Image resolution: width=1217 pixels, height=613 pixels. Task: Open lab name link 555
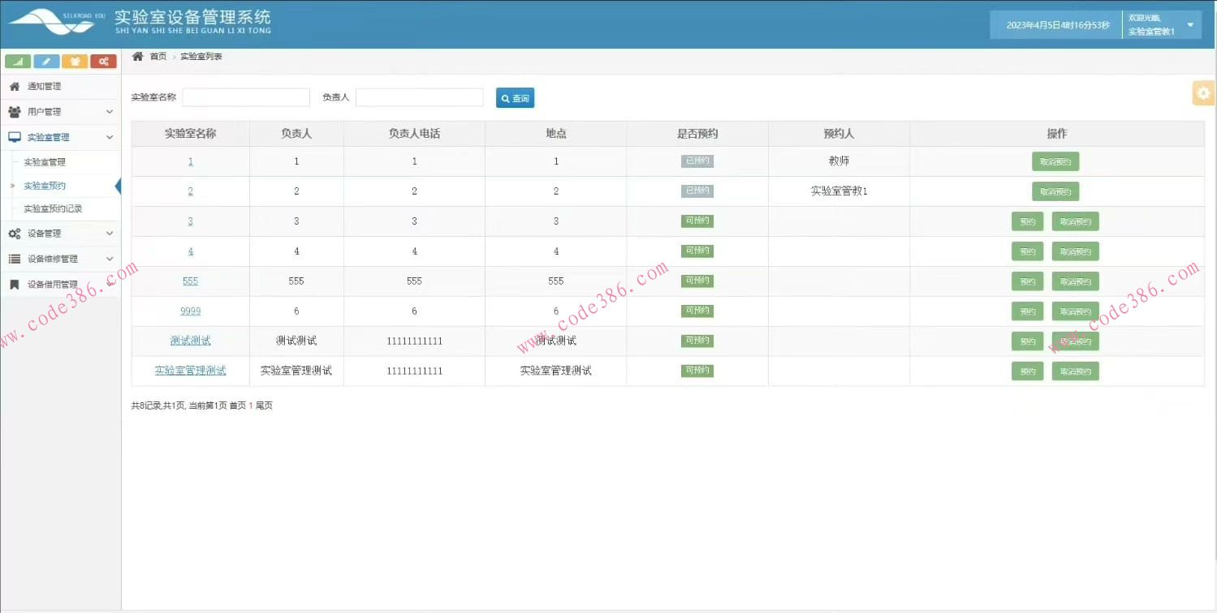click(x=191, y=281)
